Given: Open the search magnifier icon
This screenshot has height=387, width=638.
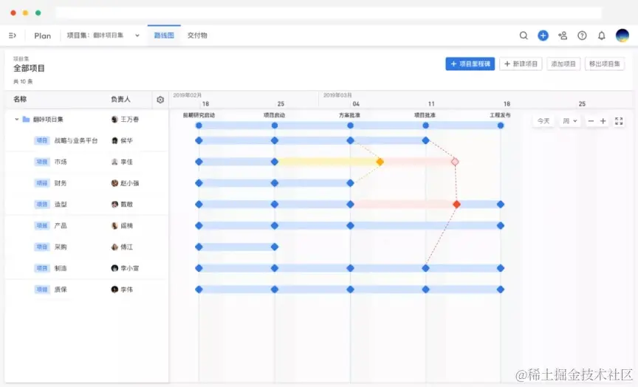Looking at the screenshot, I should [x=524, y=35].
